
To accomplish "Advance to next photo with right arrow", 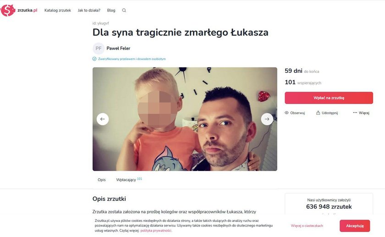I will [267, 119].
